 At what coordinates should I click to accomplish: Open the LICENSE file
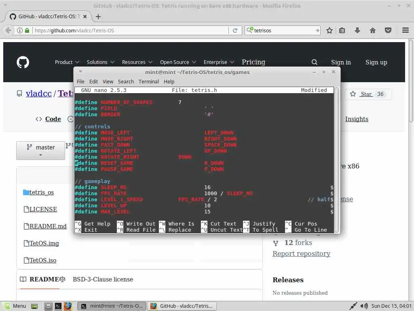[43, 209]
